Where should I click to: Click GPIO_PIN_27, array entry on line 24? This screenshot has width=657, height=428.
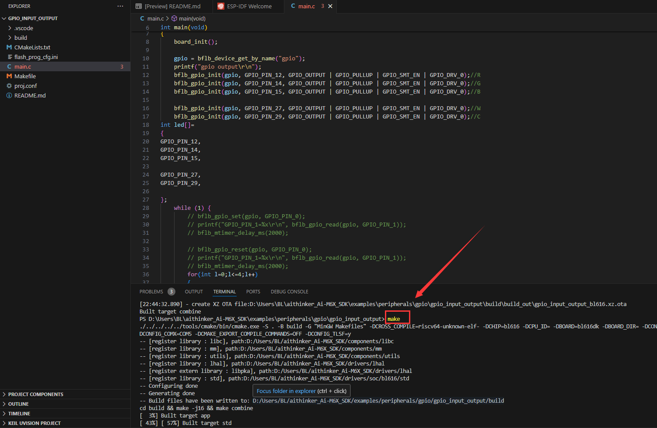(x=180, y=175)
